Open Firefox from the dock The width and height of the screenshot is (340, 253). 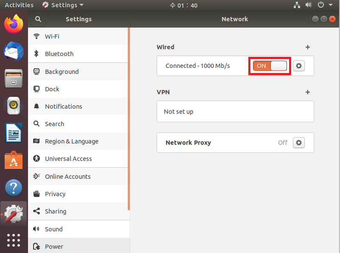point(14,24)
